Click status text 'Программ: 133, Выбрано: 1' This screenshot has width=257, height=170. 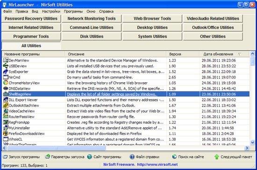25,165
